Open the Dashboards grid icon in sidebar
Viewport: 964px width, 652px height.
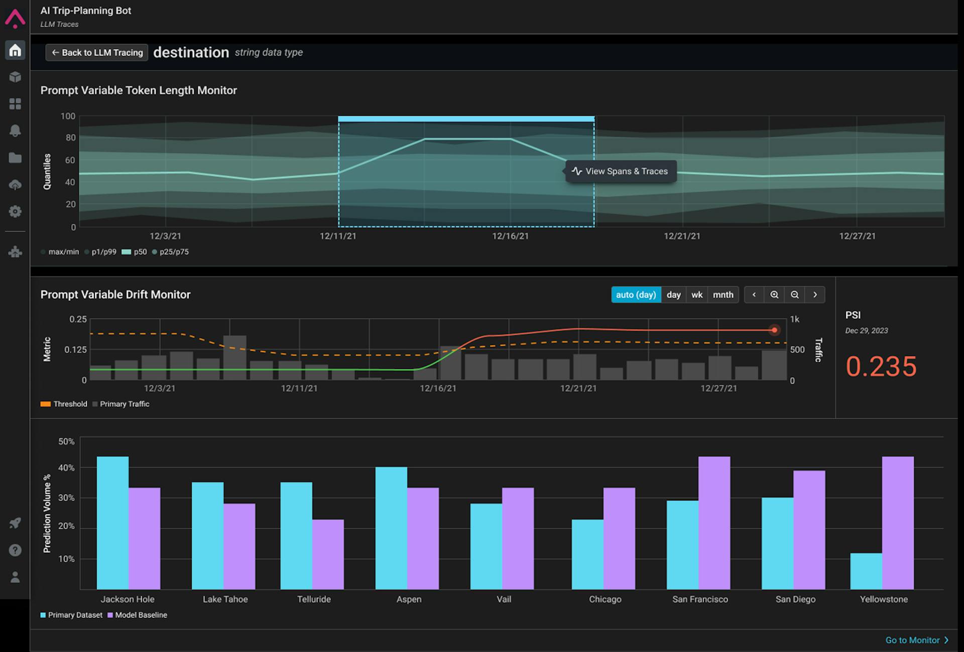15,104
